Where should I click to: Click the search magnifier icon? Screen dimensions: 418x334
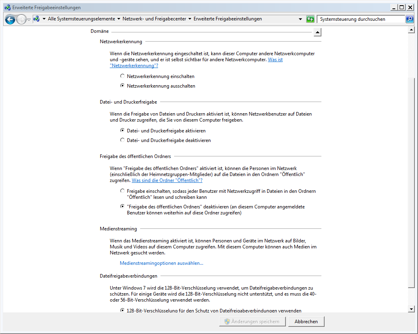click(410, 19)
